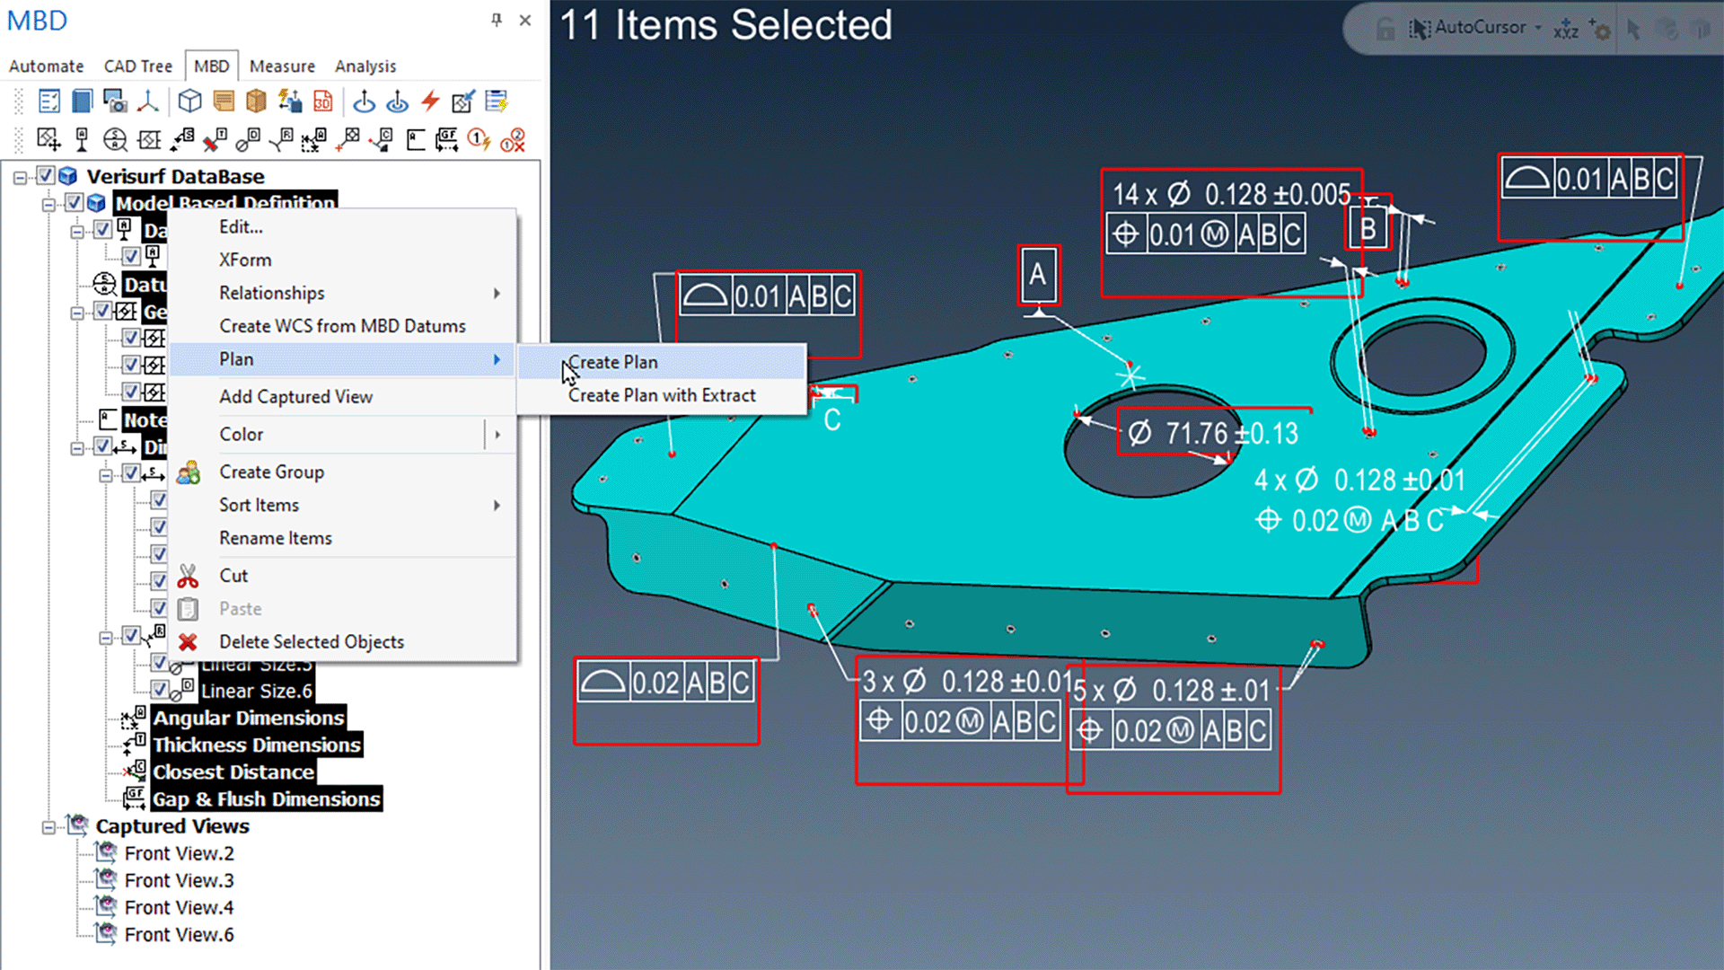The image size is (1724, 970).
Task: Collapse the Verisurf DataBase tree node
Action: pyautogui.click(x=20, y=177)
